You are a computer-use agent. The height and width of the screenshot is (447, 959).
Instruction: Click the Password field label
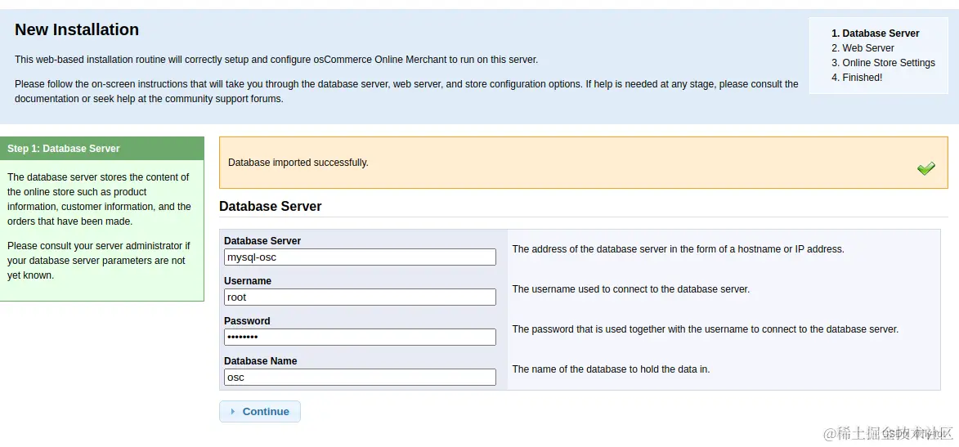pyautogui.click(x=247, y=321)
